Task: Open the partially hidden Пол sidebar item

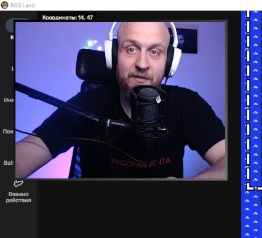Action: point(8,132)
